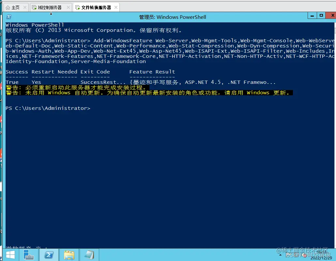Click the muted volume tray icon
Image resolution: width=336 pixels, height=261 pixels.
305,255
